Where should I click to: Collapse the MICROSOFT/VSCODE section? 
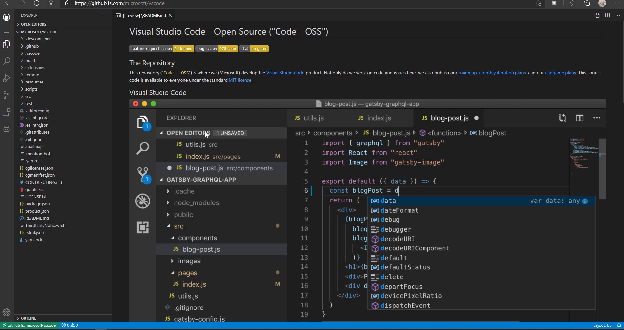click(64, 32)
